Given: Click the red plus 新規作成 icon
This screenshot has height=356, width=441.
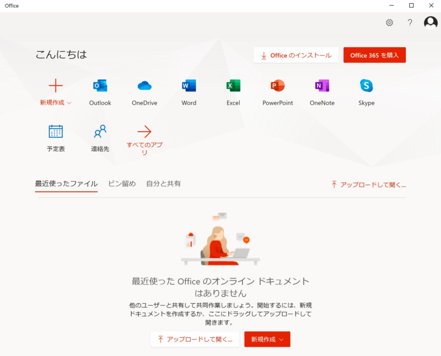Looking at the screenshot, I should point(56,85).
